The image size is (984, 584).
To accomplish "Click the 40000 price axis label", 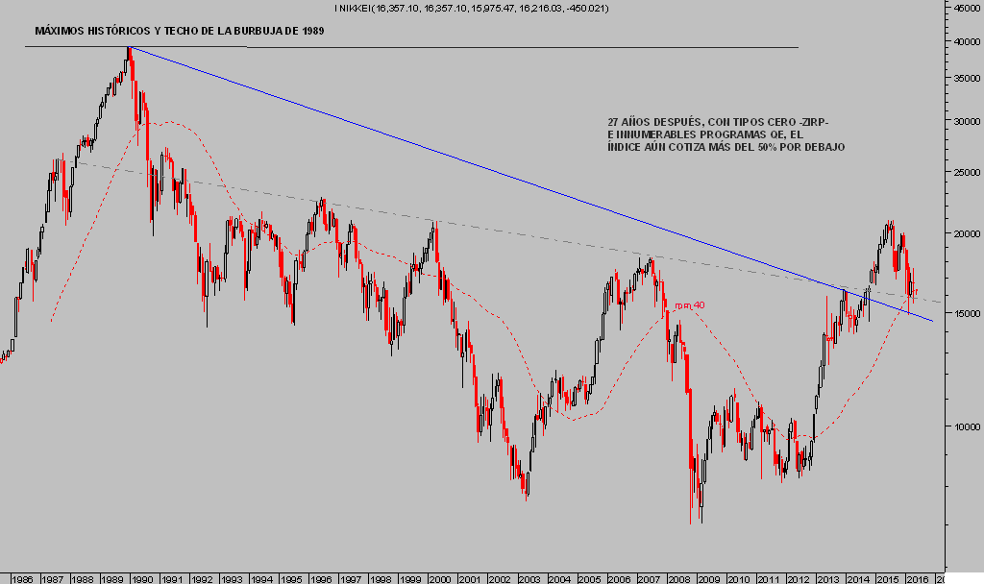I will pyautogui.click(x=966, y=41).
